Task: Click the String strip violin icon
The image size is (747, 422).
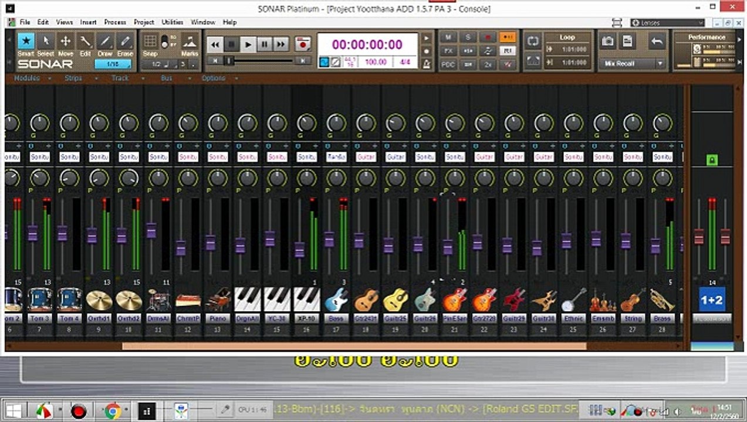Action: (x=633, y=300)
